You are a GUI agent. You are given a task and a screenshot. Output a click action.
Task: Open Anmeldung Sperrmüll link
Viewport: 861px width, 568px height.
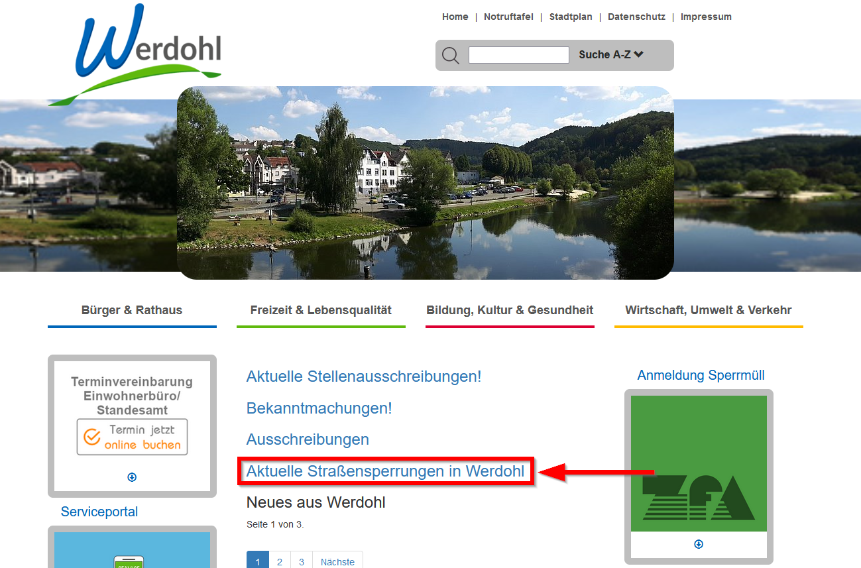coord(701,375)
